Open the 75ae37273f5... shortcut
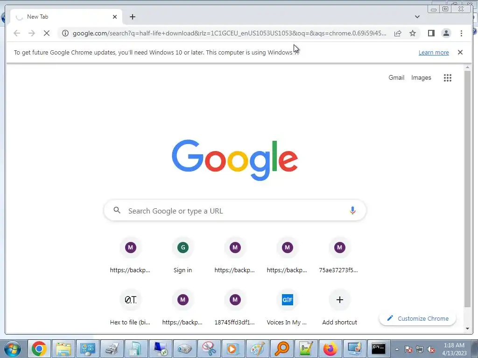The image size is (478, 358). click(x=339, y=255)
